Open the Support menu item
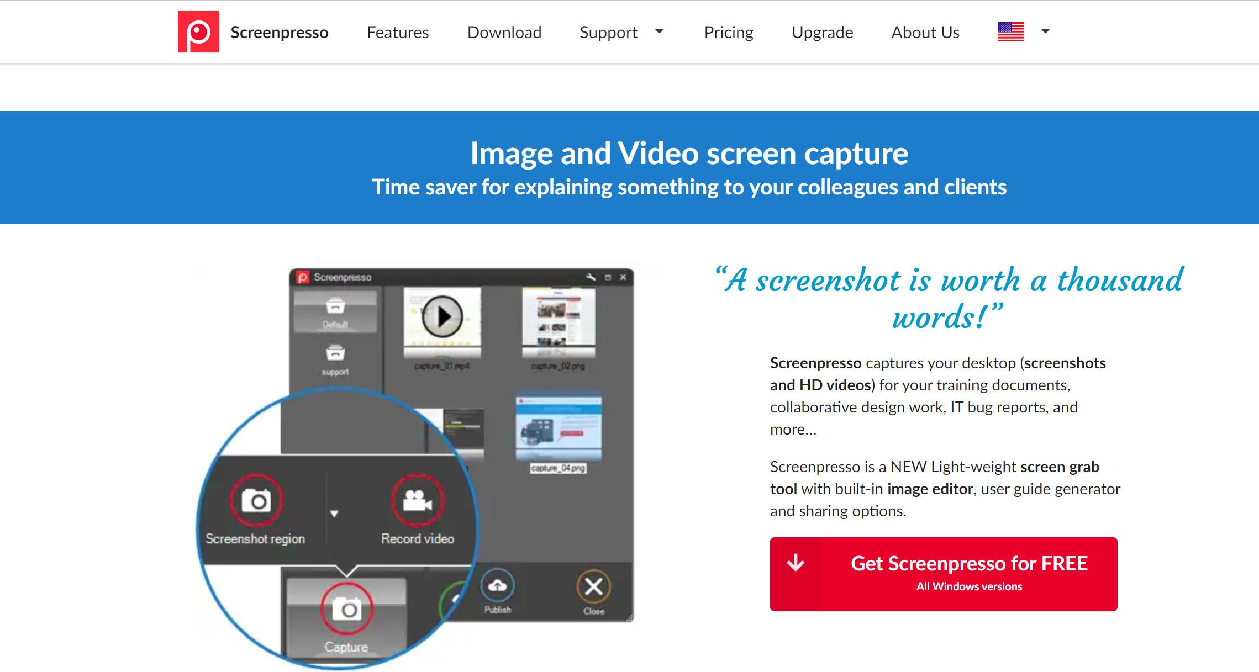 pyautogui.click(x=608, y=33)
